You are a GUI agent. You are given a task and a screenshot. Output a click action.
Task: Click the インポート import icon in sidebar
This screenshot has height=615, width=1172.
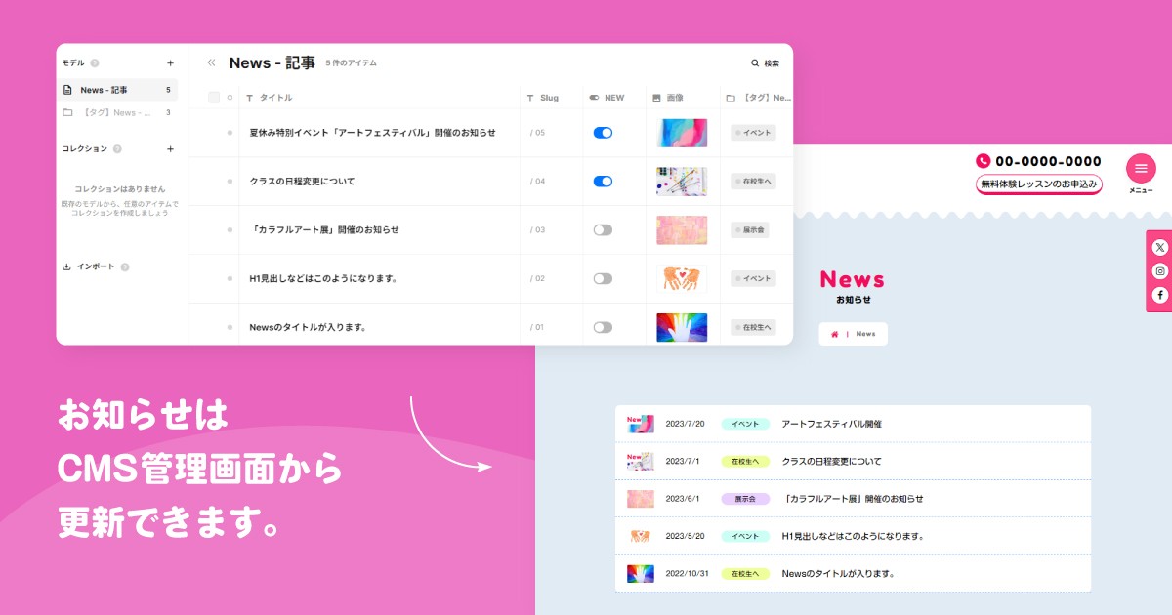click(x=68, y=266)
